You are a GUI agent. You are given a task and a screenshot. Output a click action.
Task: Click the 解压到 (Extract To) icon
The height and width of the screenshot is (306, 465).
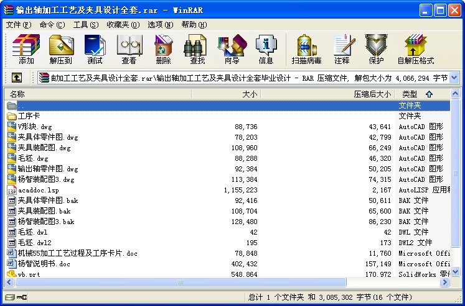(61, 50)
